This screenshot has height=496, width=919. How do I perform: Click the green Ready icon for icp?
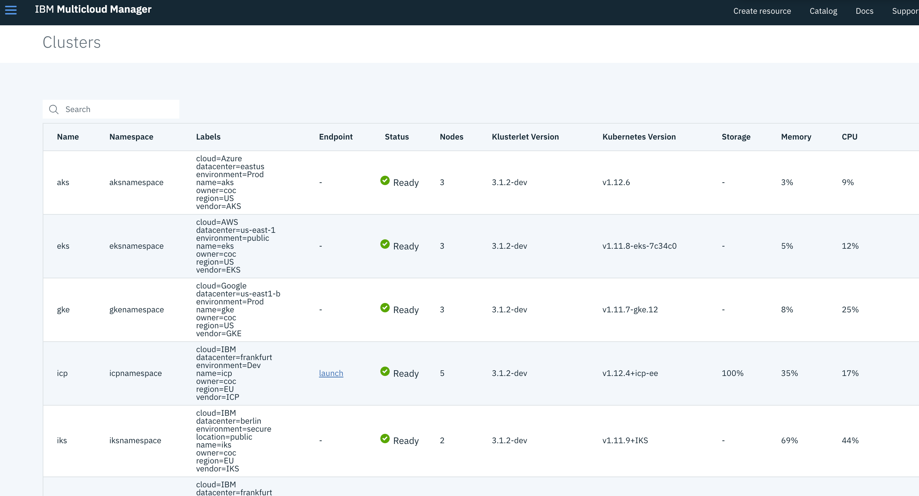pyautogui.click(x=385, y=371)
